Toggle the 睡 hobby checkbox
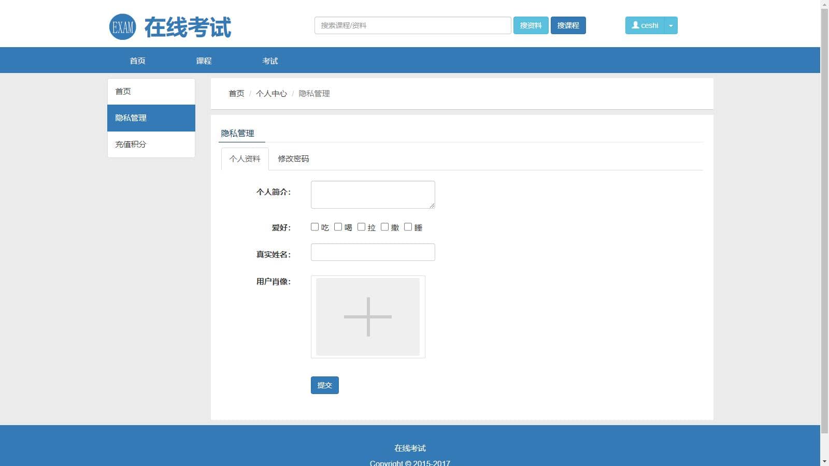829x466 pixels. tap(408, 227)
